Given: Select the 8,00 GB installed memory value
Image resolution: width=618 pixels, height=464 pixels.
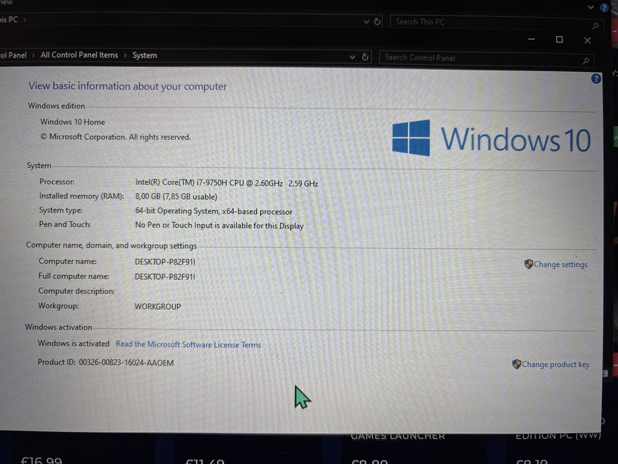Looking at the screenshot, I should point(176,196).
